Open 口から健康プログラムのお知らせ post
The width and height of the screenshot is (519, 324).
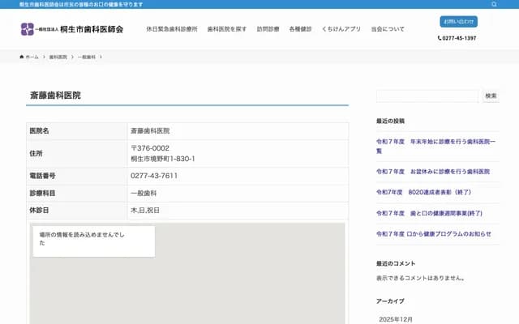[433, 233]
